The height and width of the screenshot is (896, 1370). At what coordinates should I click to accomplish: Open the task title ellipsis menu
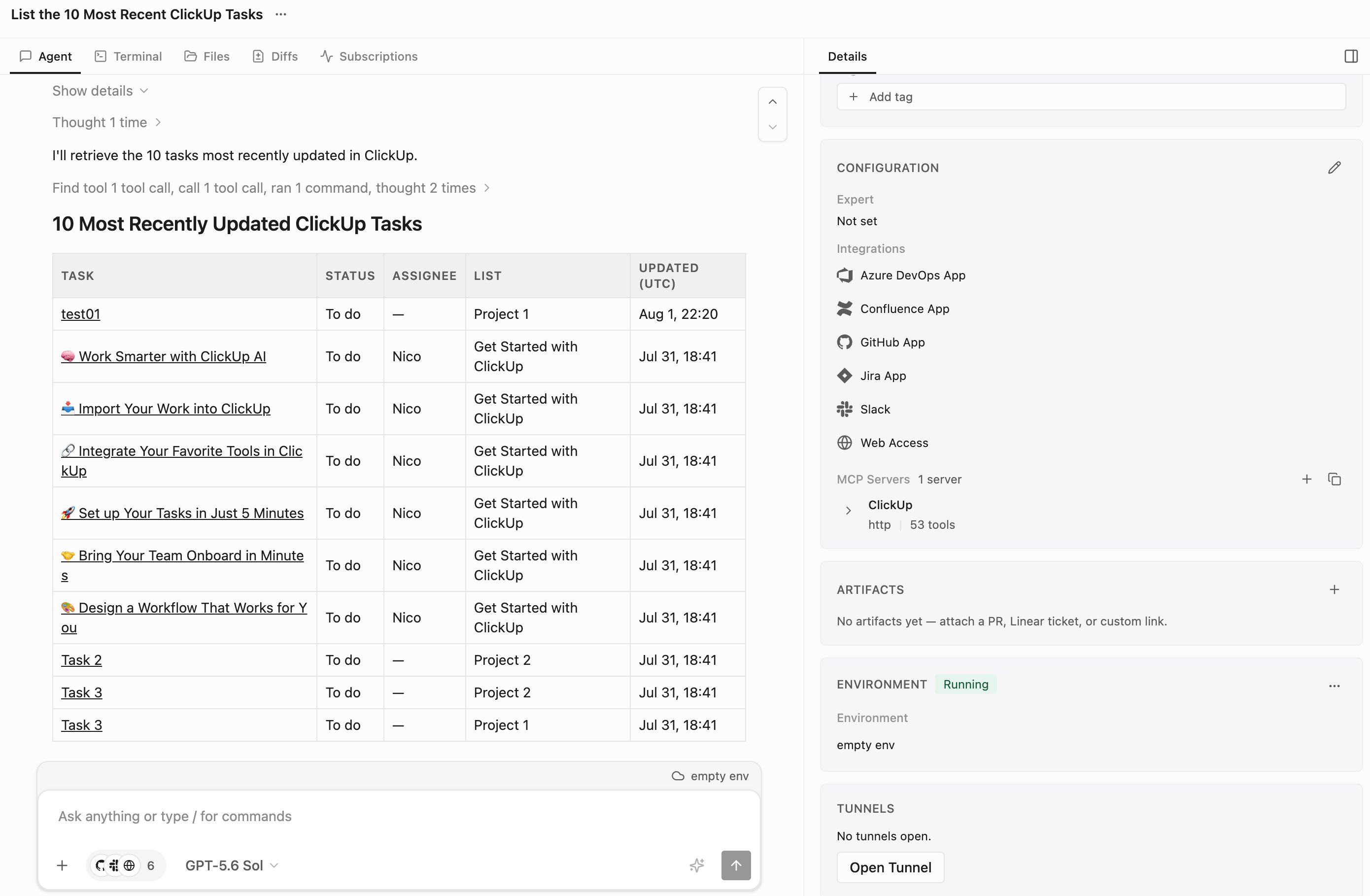(x=281, y=14)
